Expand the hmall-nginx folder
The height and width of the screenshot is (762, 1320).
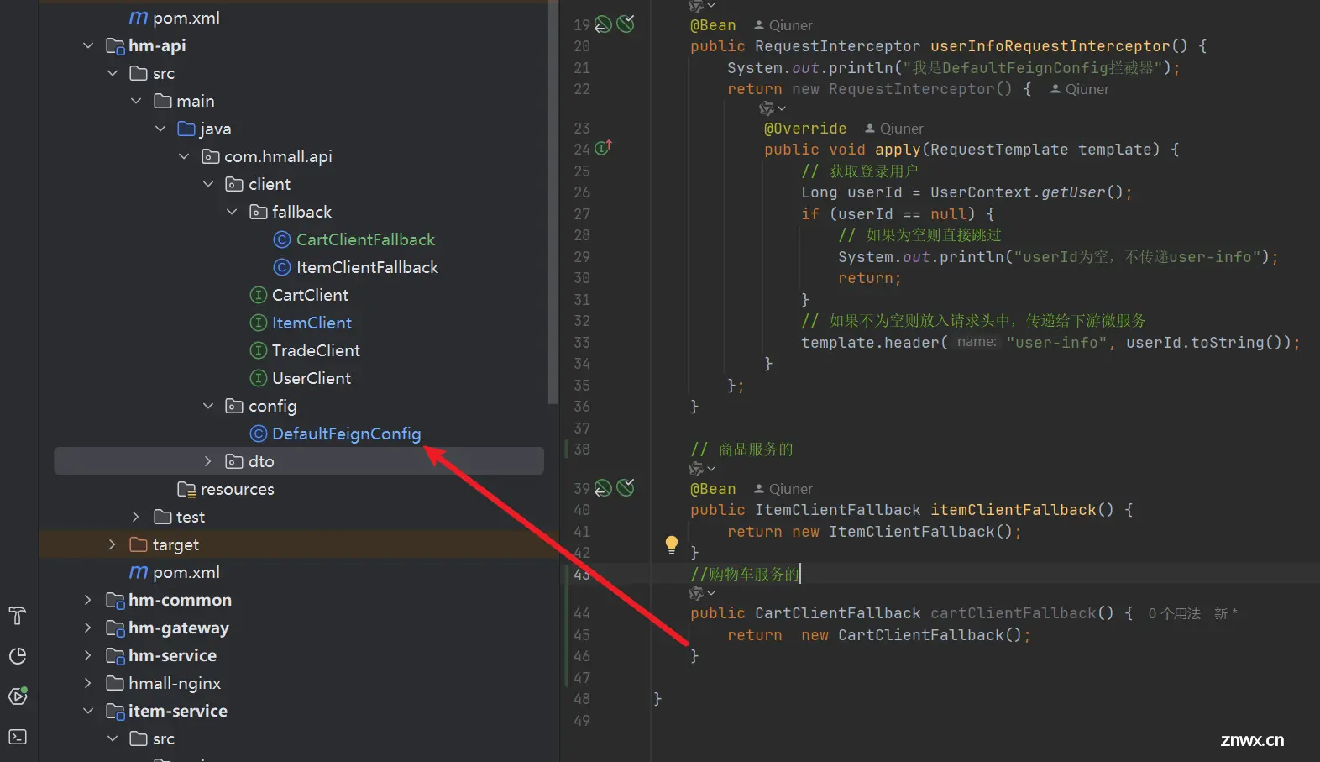(x=88, y=683)
